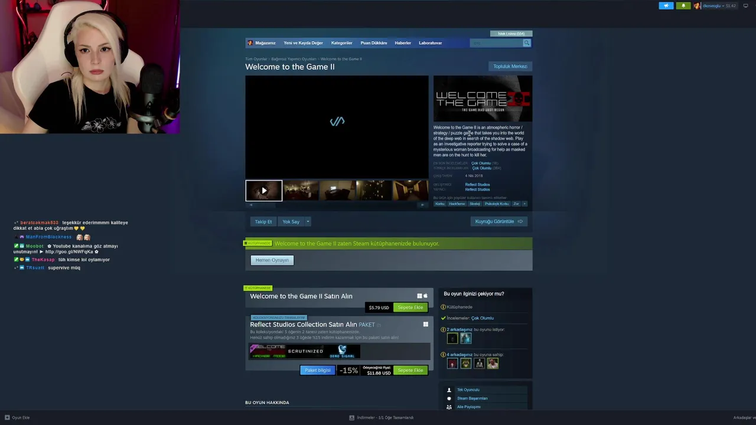This screenshot has width=756, height=425.
Task: Click the $5.79 USD price
Action: pyautogui.click(x=379, y=308)
